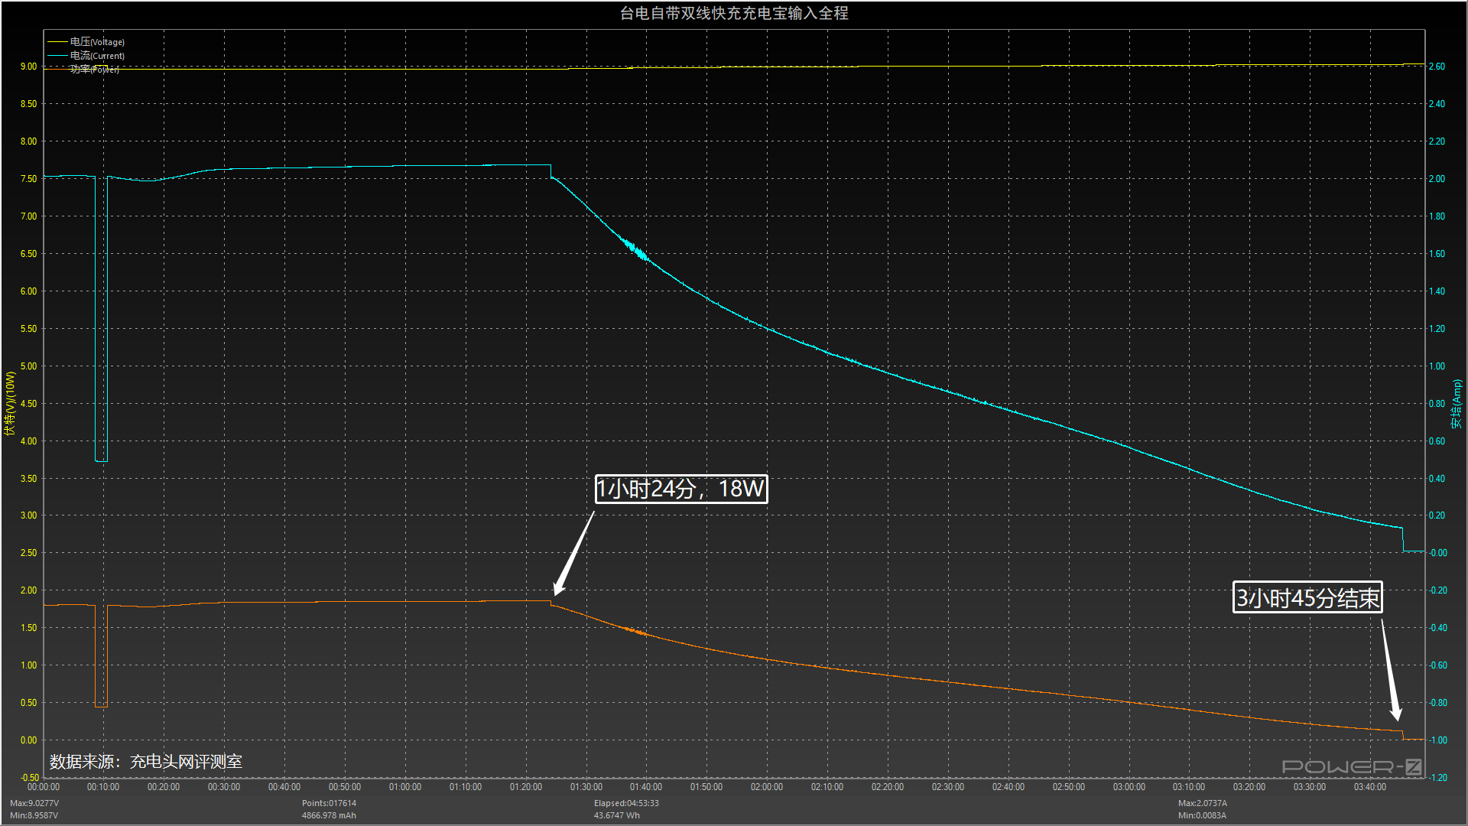Click the Elapsed:04:53:33 status readout

[625, 803]
